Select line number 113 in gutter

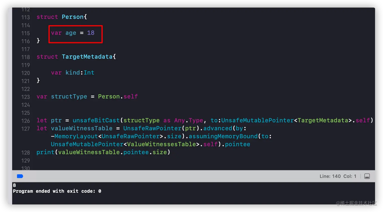(26, 17)
